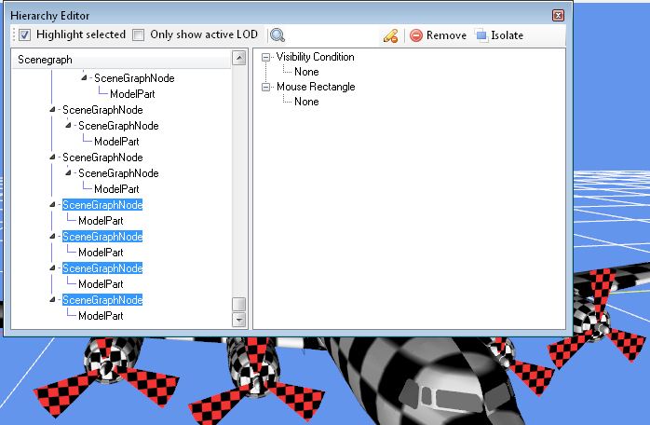
Task: Uncheck the Highlight selected checkbox
Action: 25,34
